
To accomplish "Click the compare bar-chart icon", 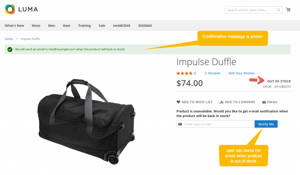I will [221, 102].
